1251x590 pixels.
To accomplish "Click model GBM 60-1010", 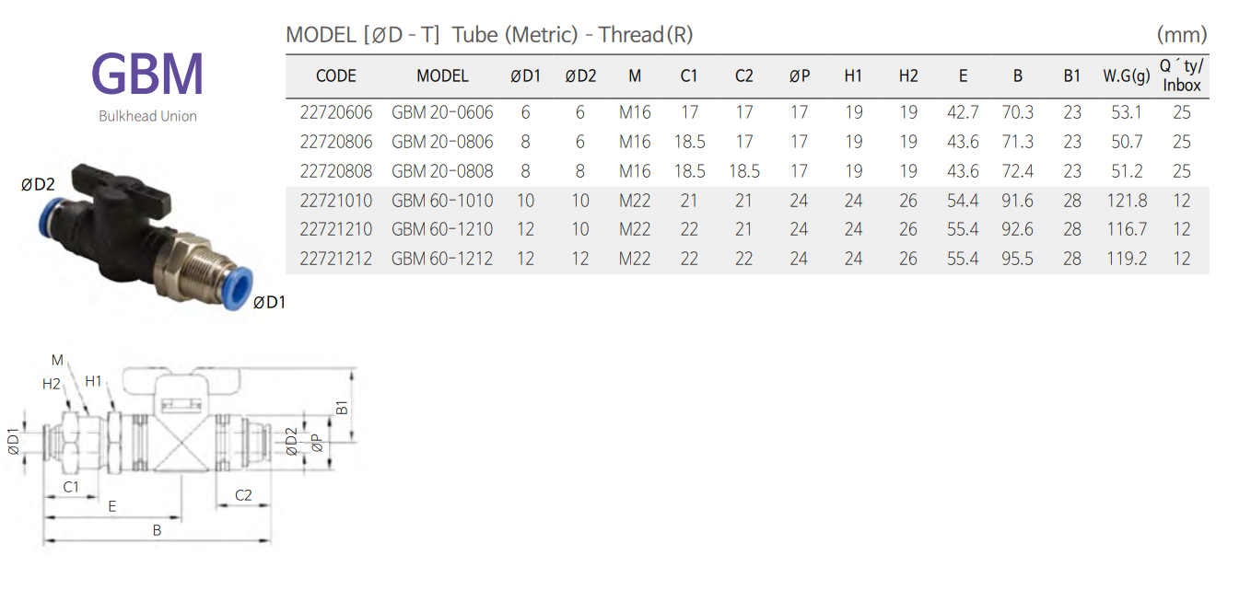I will 442,201.
